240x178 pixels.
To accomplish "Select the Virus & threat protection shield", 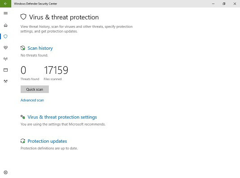I will click(6, 37).
